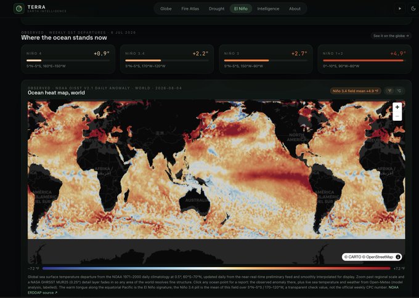
Task: Select the El Niño tab
Action: [x=241, y=9]
